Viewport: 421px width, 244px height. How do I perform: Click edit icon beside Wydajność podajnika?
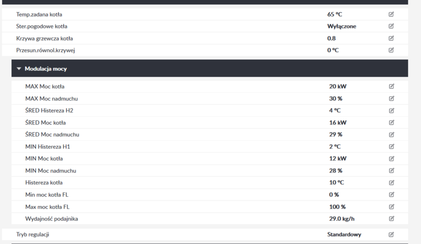(391, 219)
